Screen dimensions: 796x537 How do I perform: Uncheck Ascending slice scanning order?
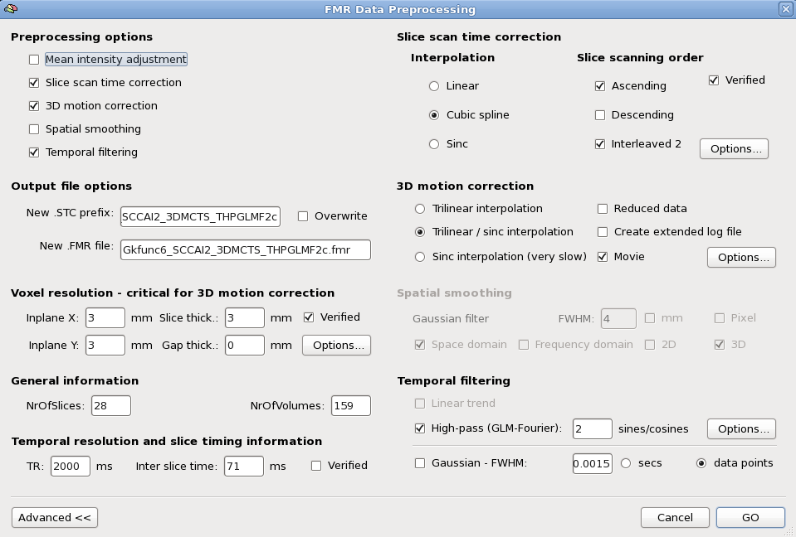(599, 85)
